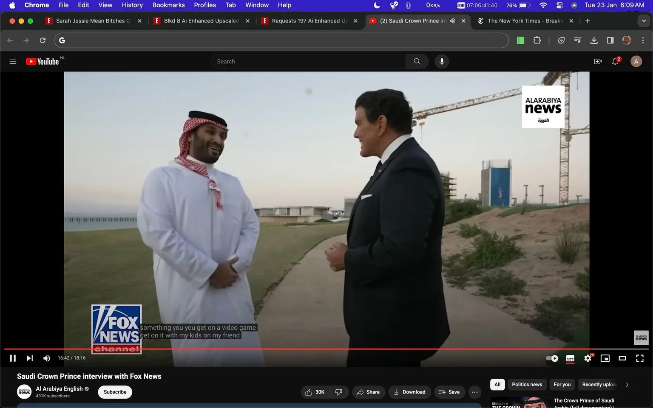This screenshot has width=653, height=408.
Task: Click the Create video icon
Action: (x=598, y=61)
